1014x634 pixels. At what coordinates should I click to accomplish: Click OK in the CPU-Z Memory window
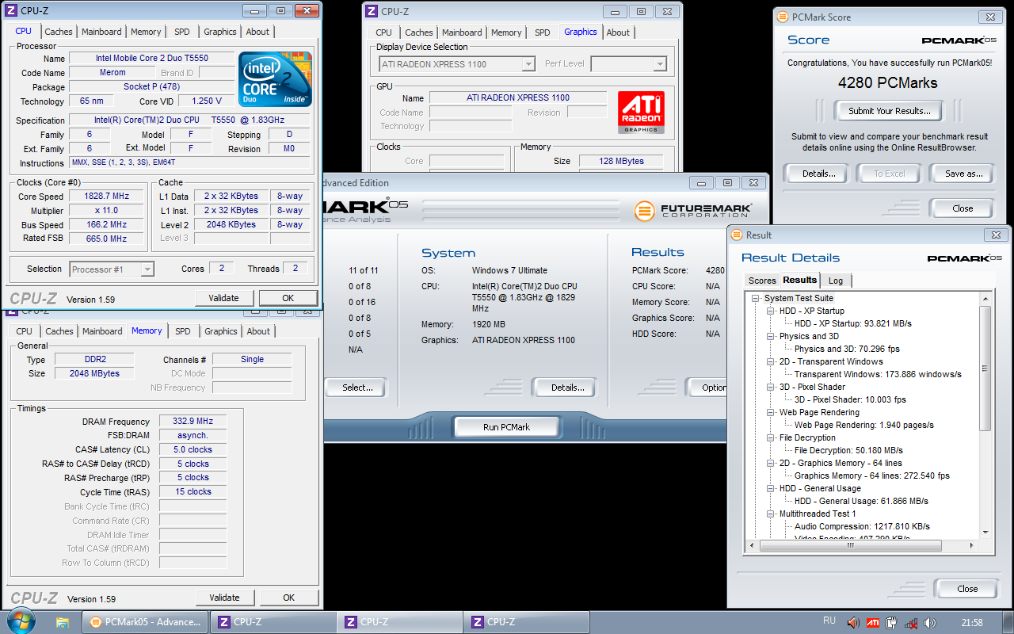click(x=289, y=598)
